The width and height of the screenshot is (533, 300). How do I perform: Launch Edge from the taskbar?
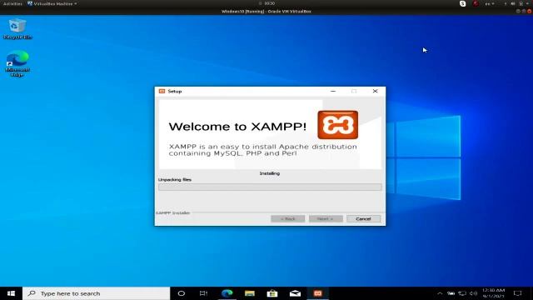[227, 293]
